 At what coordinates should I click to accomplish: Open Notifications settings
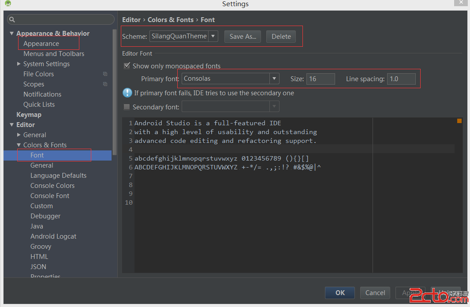(42, 94)
